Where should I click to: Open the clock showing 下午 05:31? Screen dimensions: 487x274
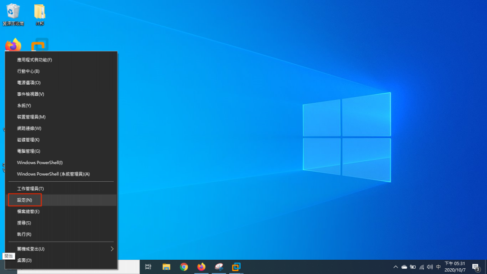click(455, 267)
